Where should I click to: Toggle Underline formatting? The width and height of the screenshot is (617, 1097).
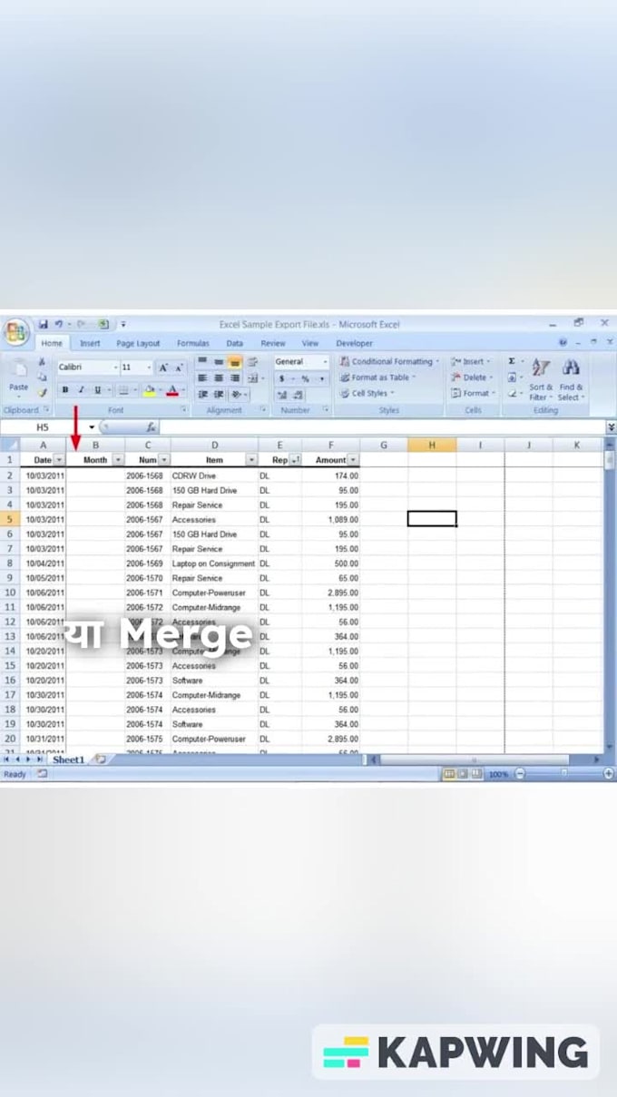click(x=96, y=390)
